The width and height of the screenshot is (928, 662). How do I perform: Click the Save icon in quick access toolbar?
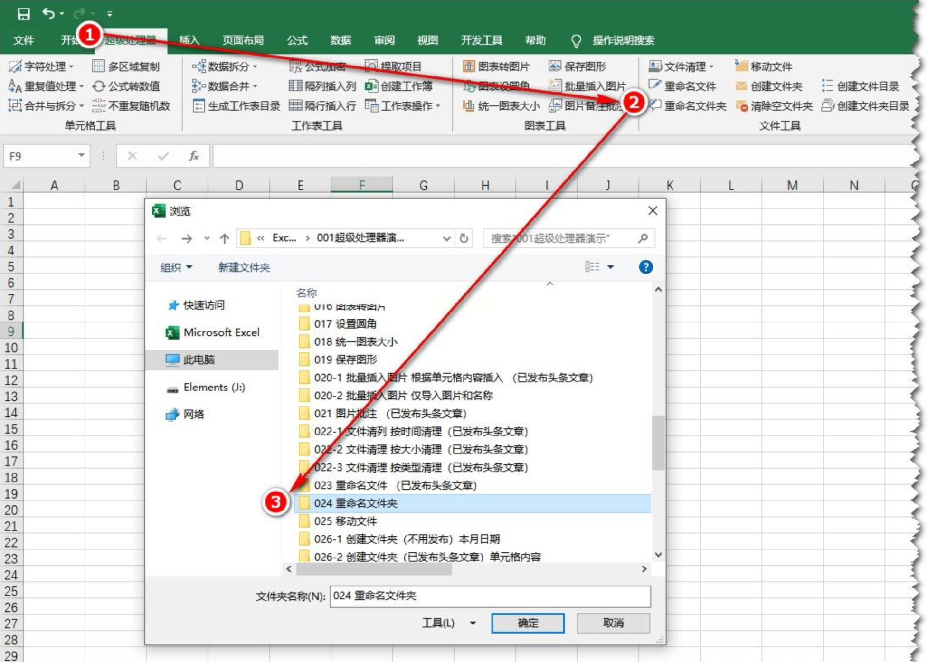click(x=23, y=13)
